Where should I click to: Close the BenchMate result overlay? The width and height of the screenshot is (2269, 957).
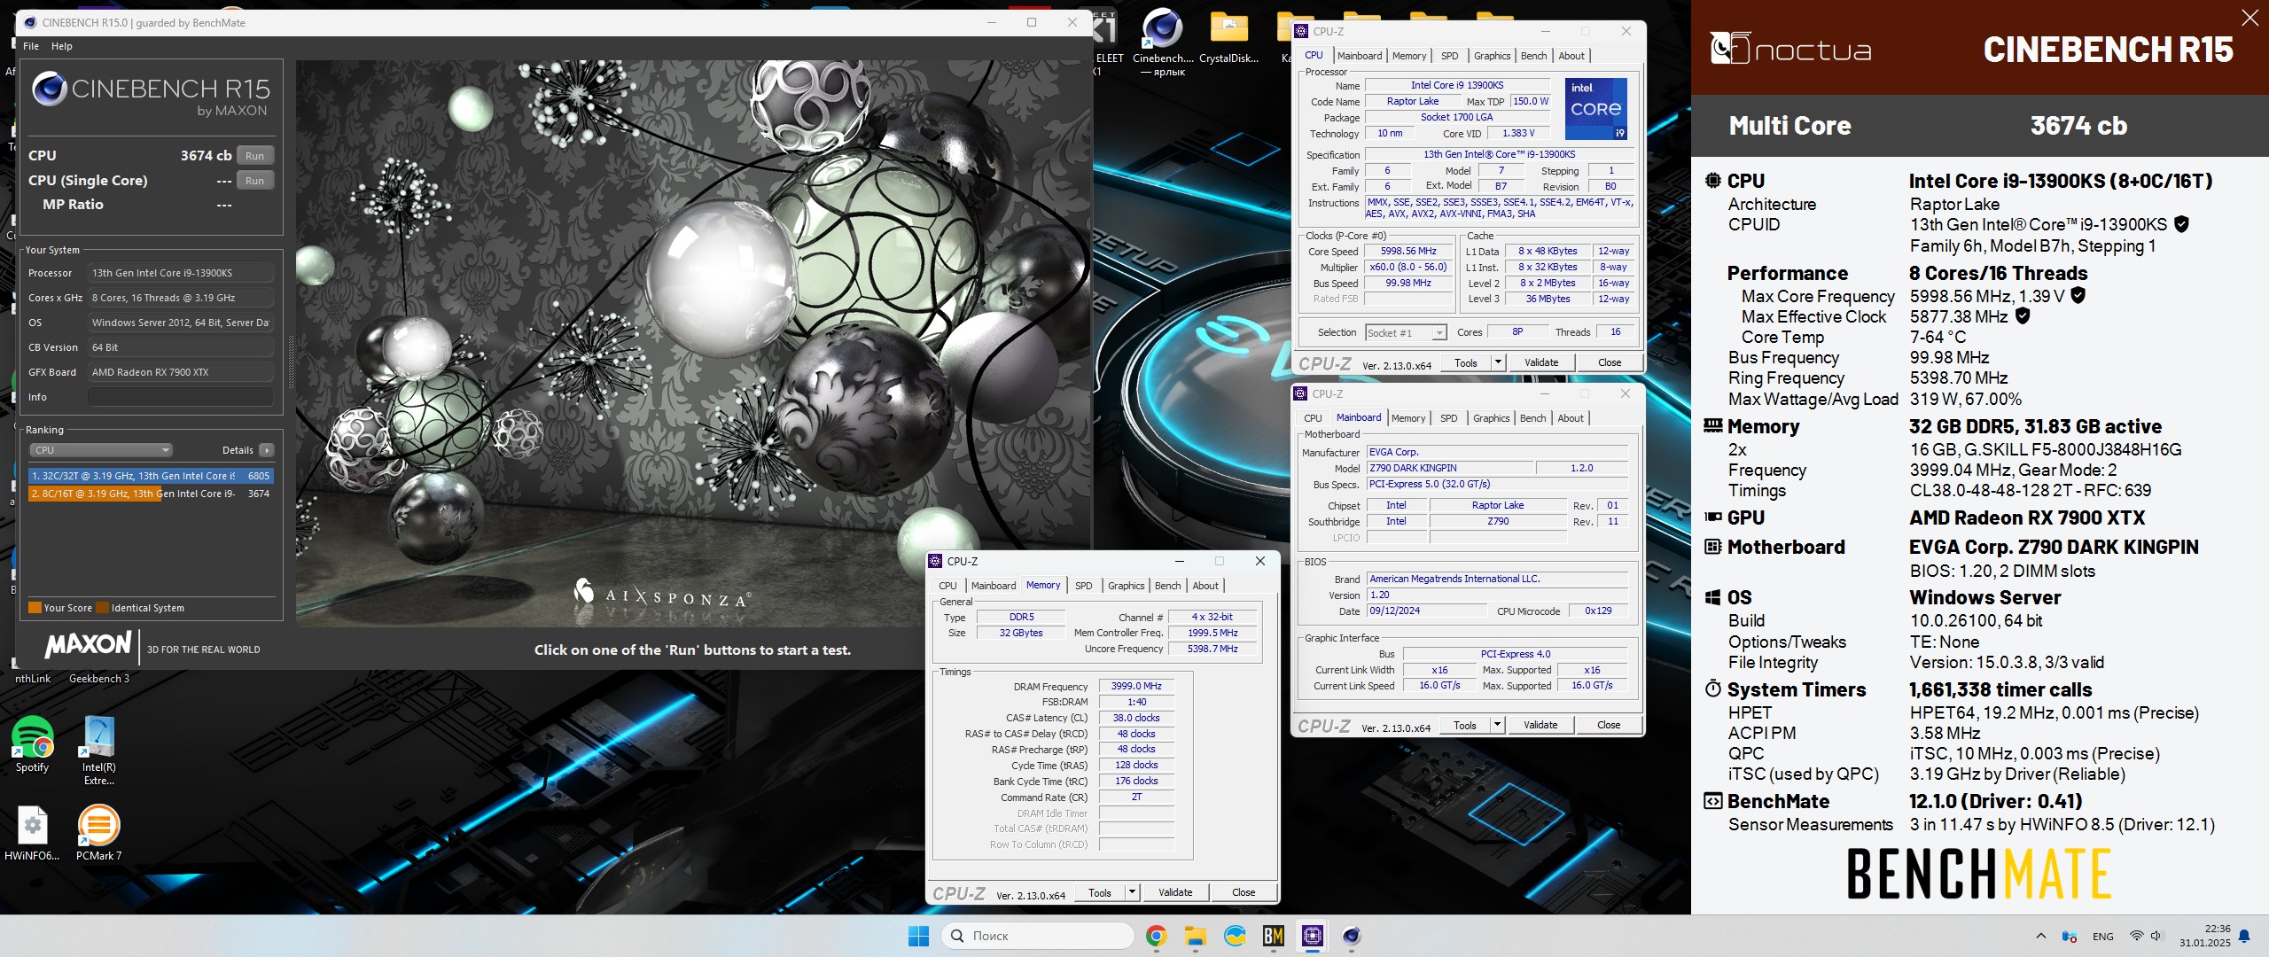click(2250, 18)
